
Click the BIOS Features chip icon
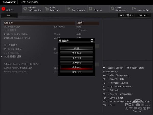(x=47, y=9)
